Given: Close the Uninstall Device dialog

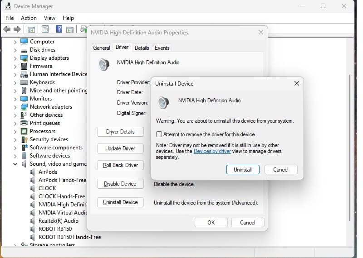Looking at the screenshot, I should (x=297, y=83).
